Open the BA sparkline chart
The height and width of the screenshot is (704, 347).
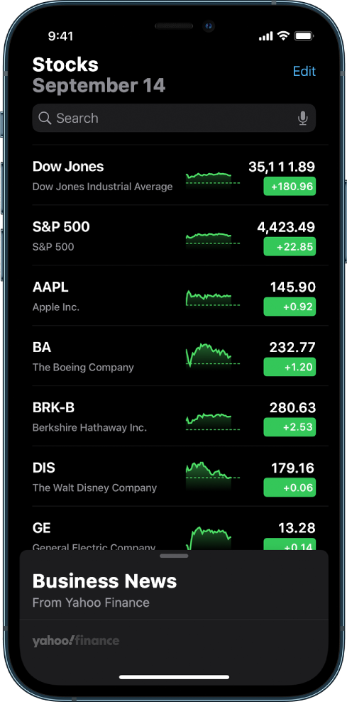coord(213,356)
